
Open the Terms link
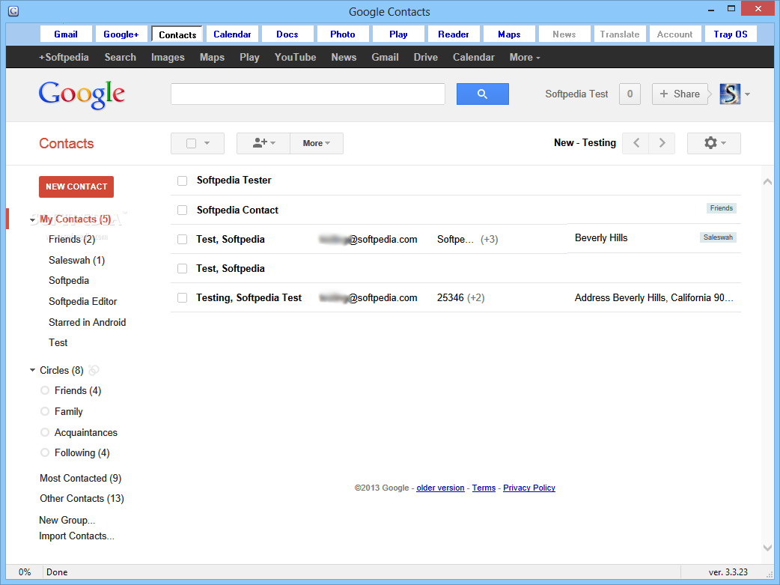(484, 488)
